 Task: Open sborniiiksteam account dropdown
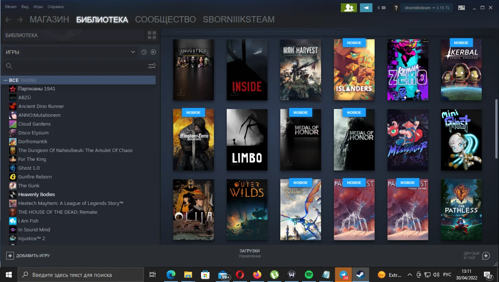pyautogui.click(x=427, y=8)
